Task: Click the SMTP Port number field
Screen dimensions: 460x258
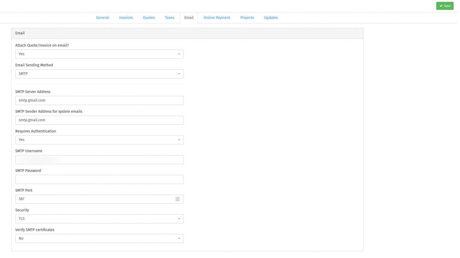Action: (91, 199)
